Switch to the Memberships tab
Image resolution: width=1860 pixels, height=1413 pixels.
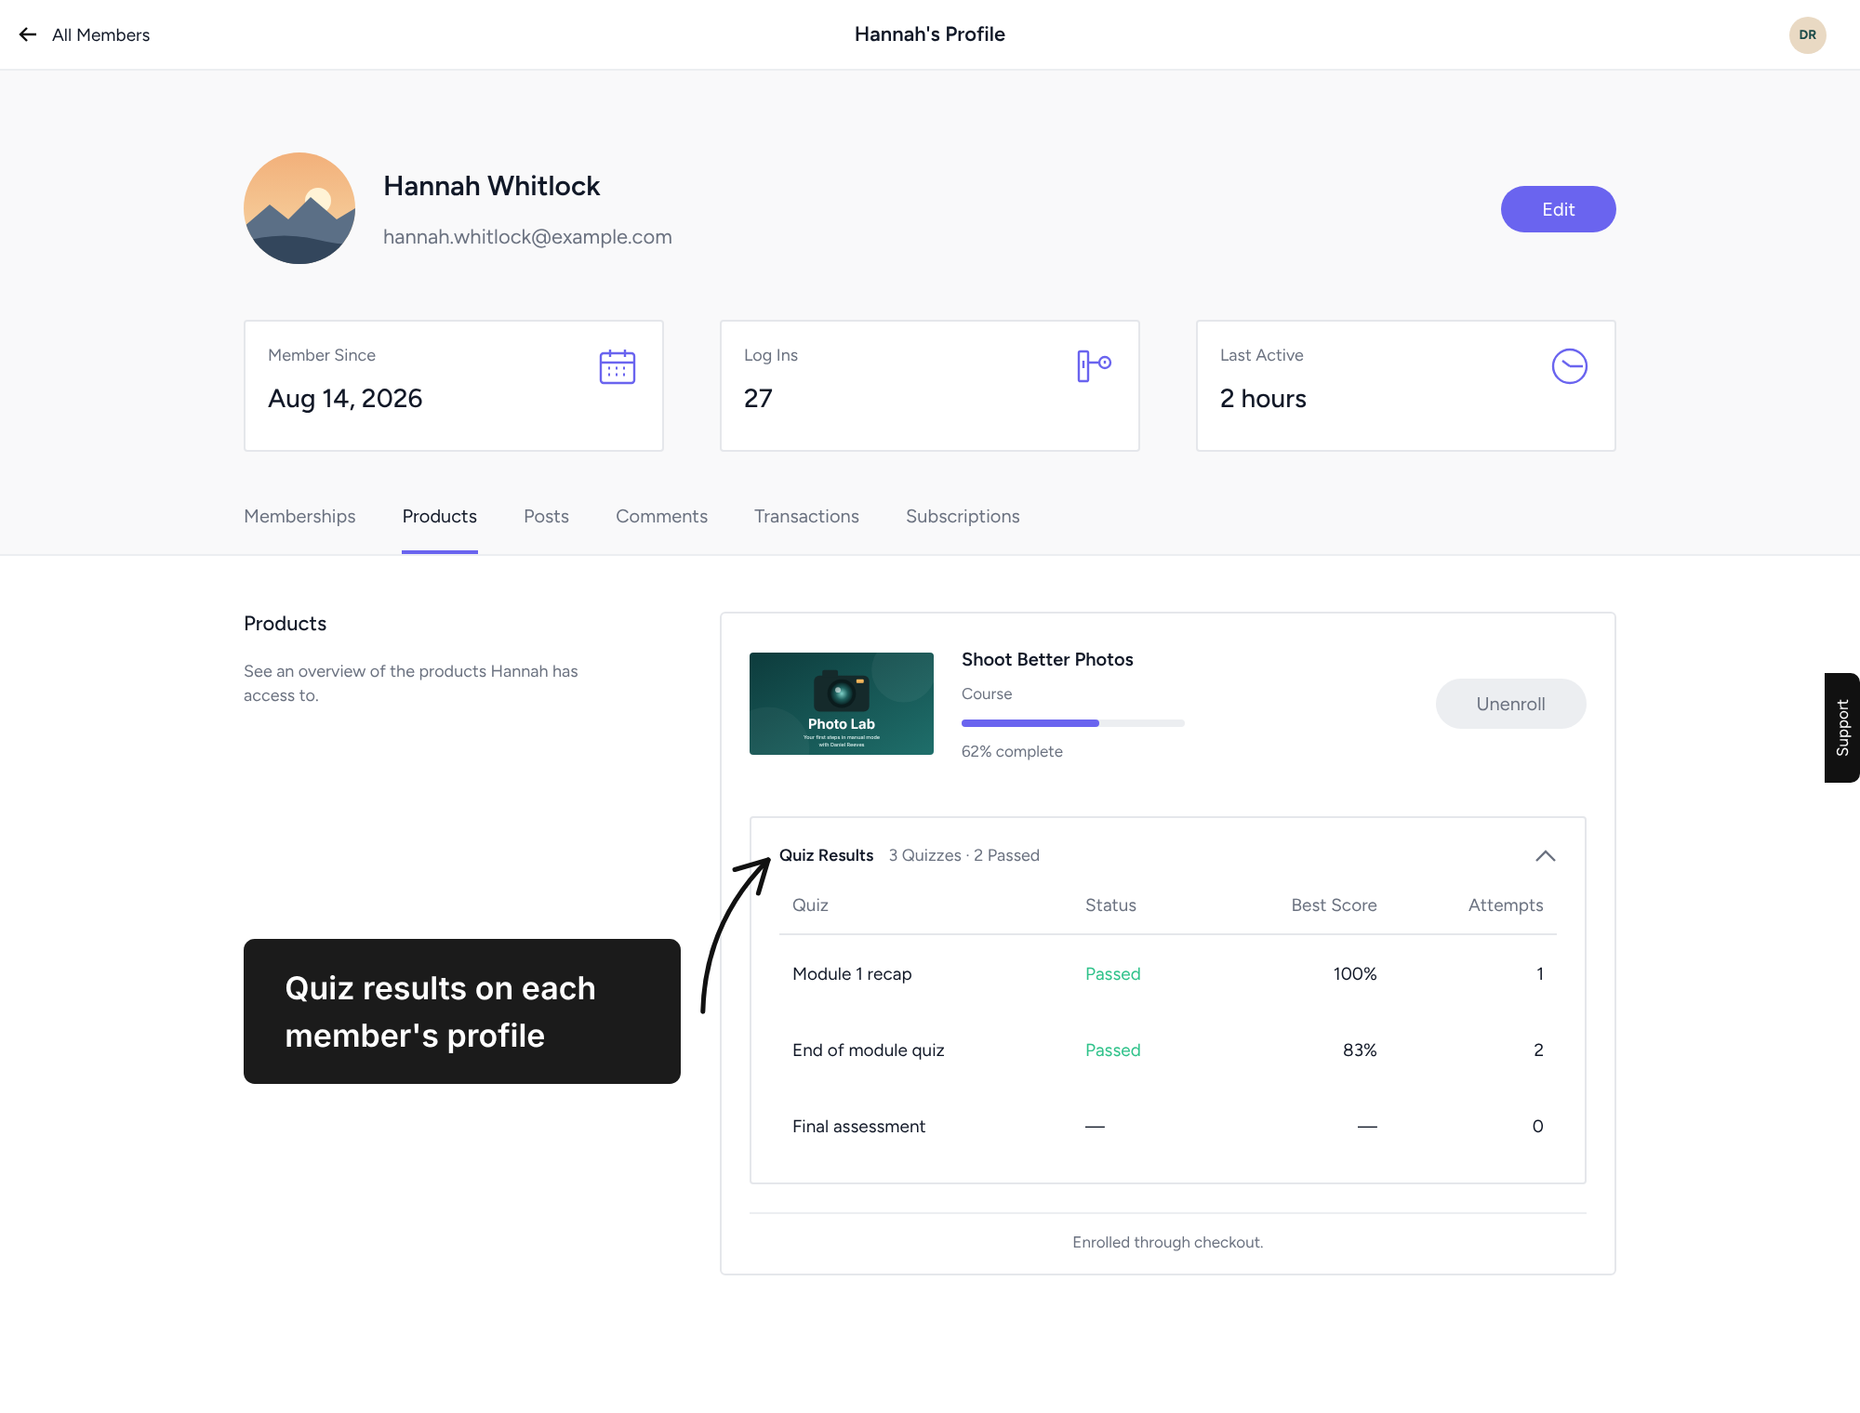[299, 516]
